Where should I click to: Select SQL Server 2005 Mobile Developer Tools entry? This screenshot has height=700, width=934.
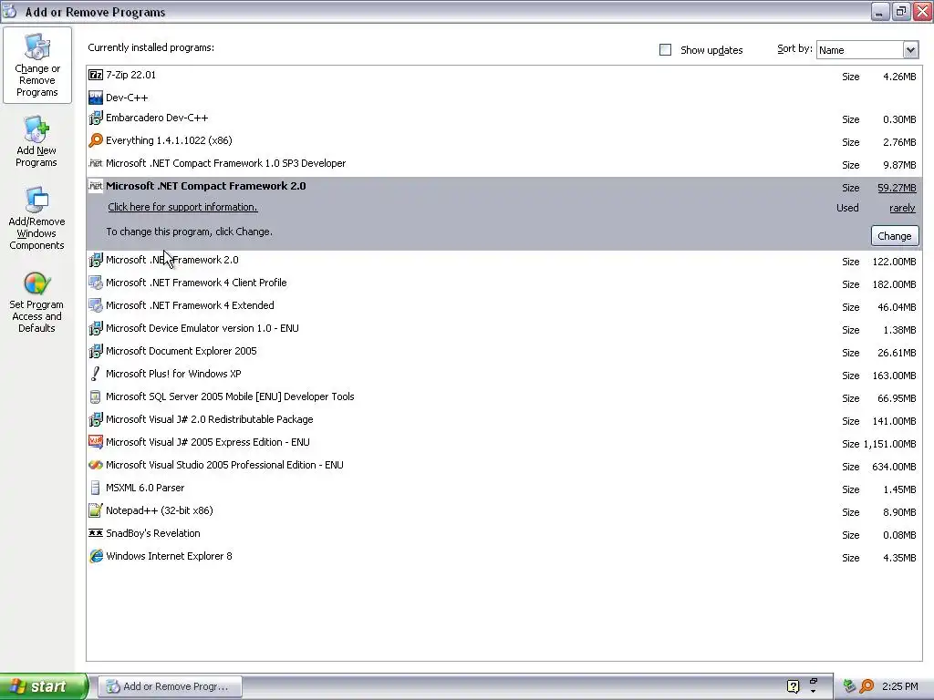click(230, 397)
